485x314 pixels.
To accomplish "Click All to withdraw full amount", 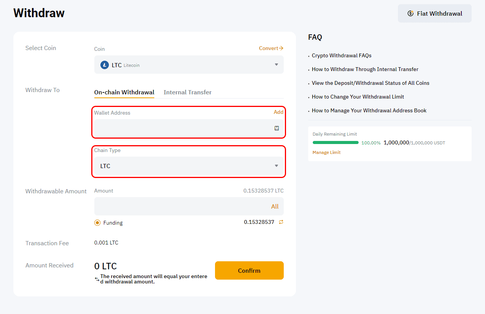I will coord(275,206).
